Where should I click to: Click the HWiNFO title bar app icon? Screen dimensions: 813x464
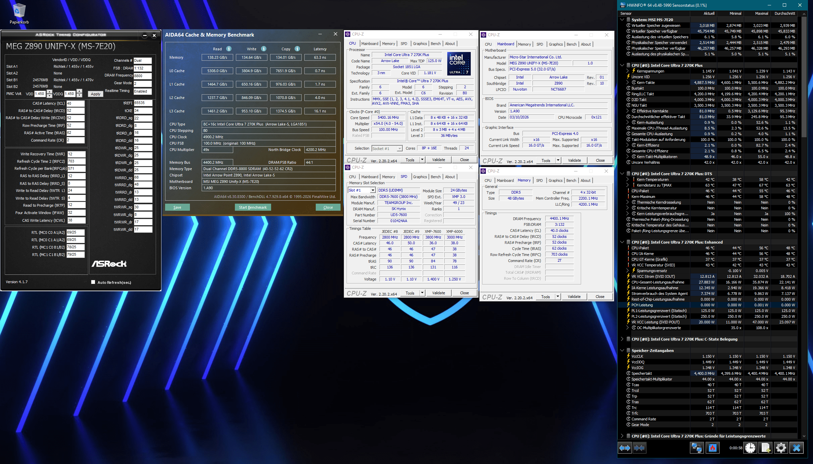click(623, 5)
